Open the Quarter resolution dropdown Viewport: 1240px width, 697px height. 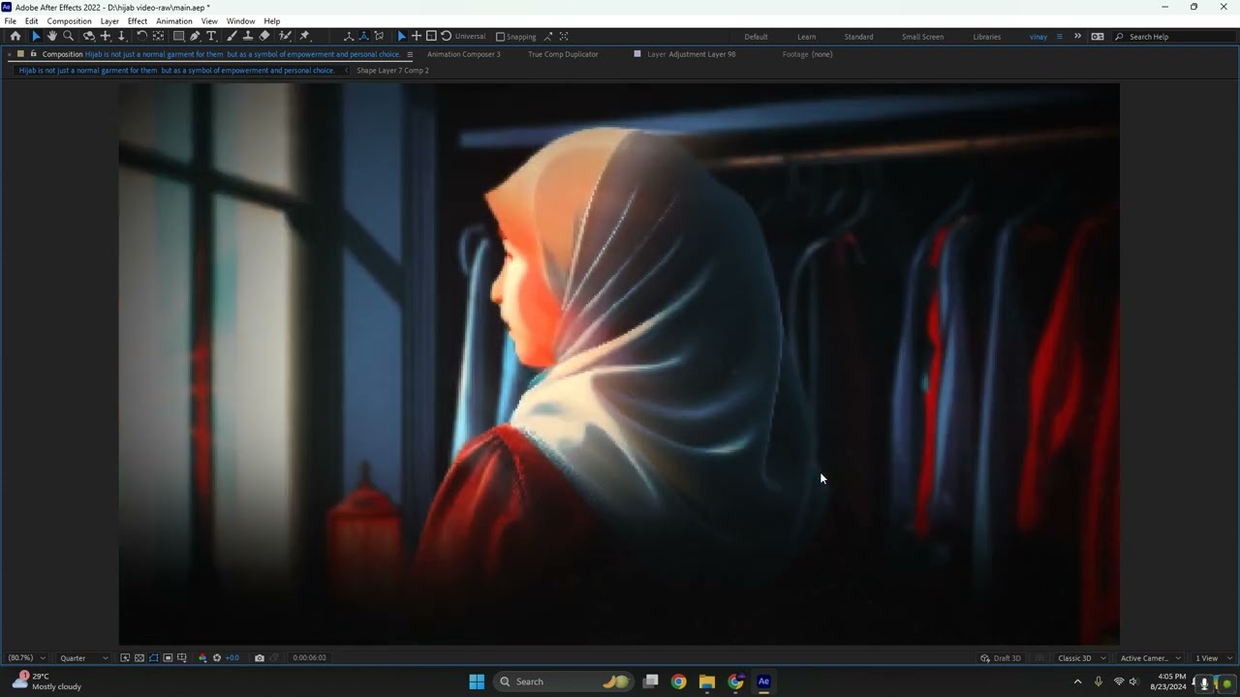point(84,658)
